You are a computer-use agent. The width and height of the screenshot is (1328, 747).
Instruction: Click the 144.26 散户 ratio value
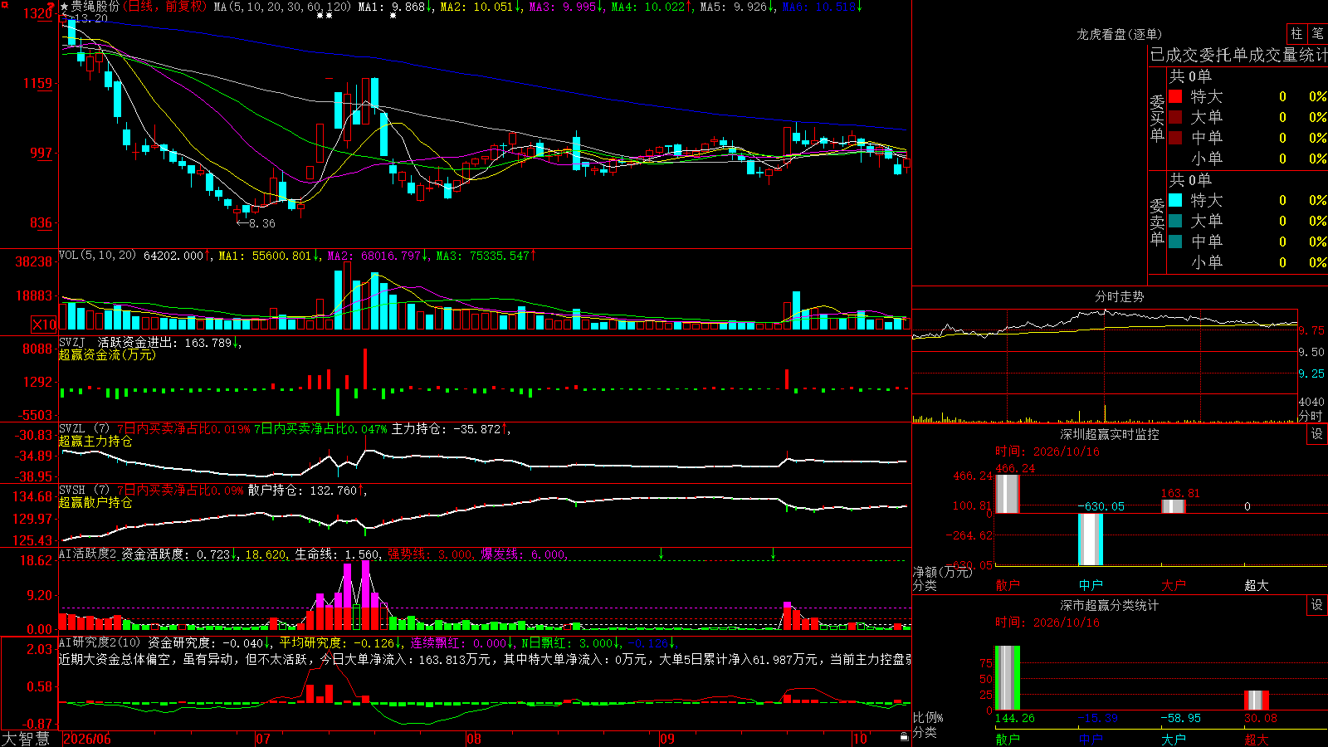pos(1014,718)
